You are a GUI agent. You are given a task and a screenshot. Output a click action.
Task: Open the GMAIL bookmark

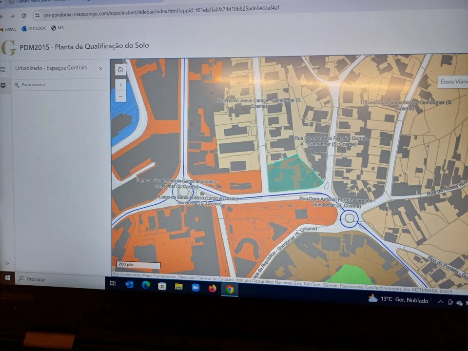(8, 29)
